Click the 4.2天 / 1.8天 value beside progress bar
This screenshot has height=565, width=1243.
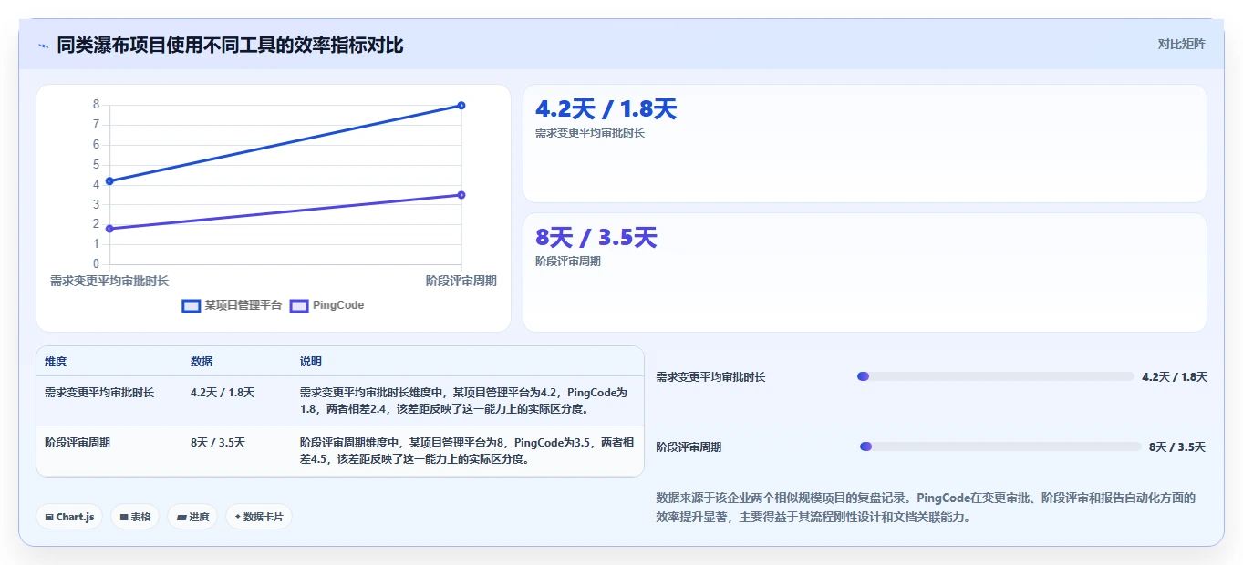pos(1175,377)
